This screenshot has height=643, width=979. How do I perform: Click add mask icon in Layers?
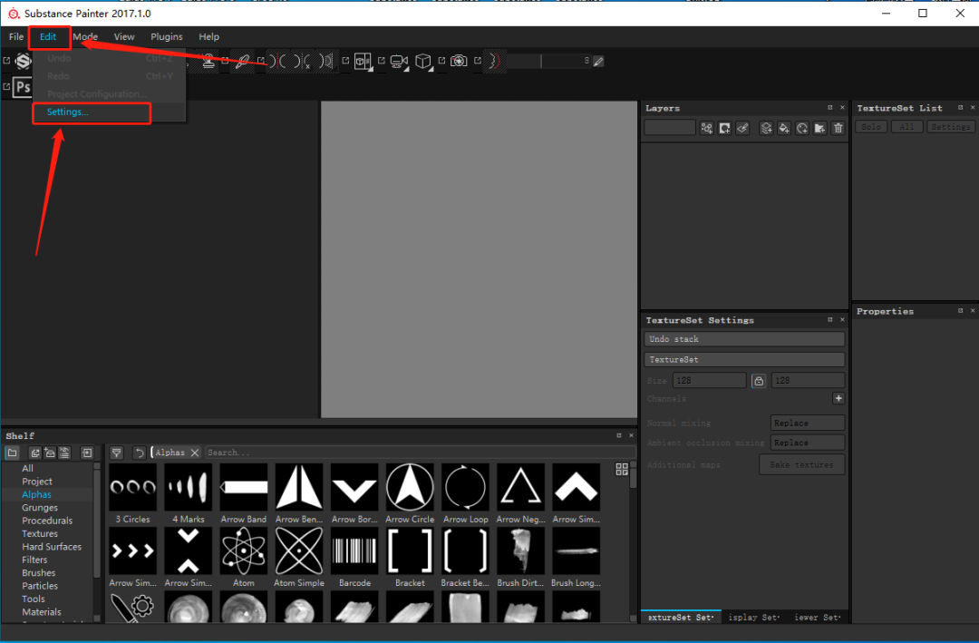[725, 128]
